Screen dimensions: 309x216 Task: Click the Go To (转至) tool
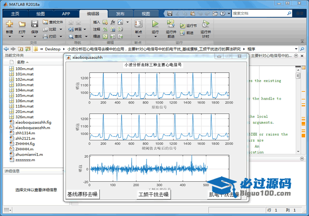[75, 29]
